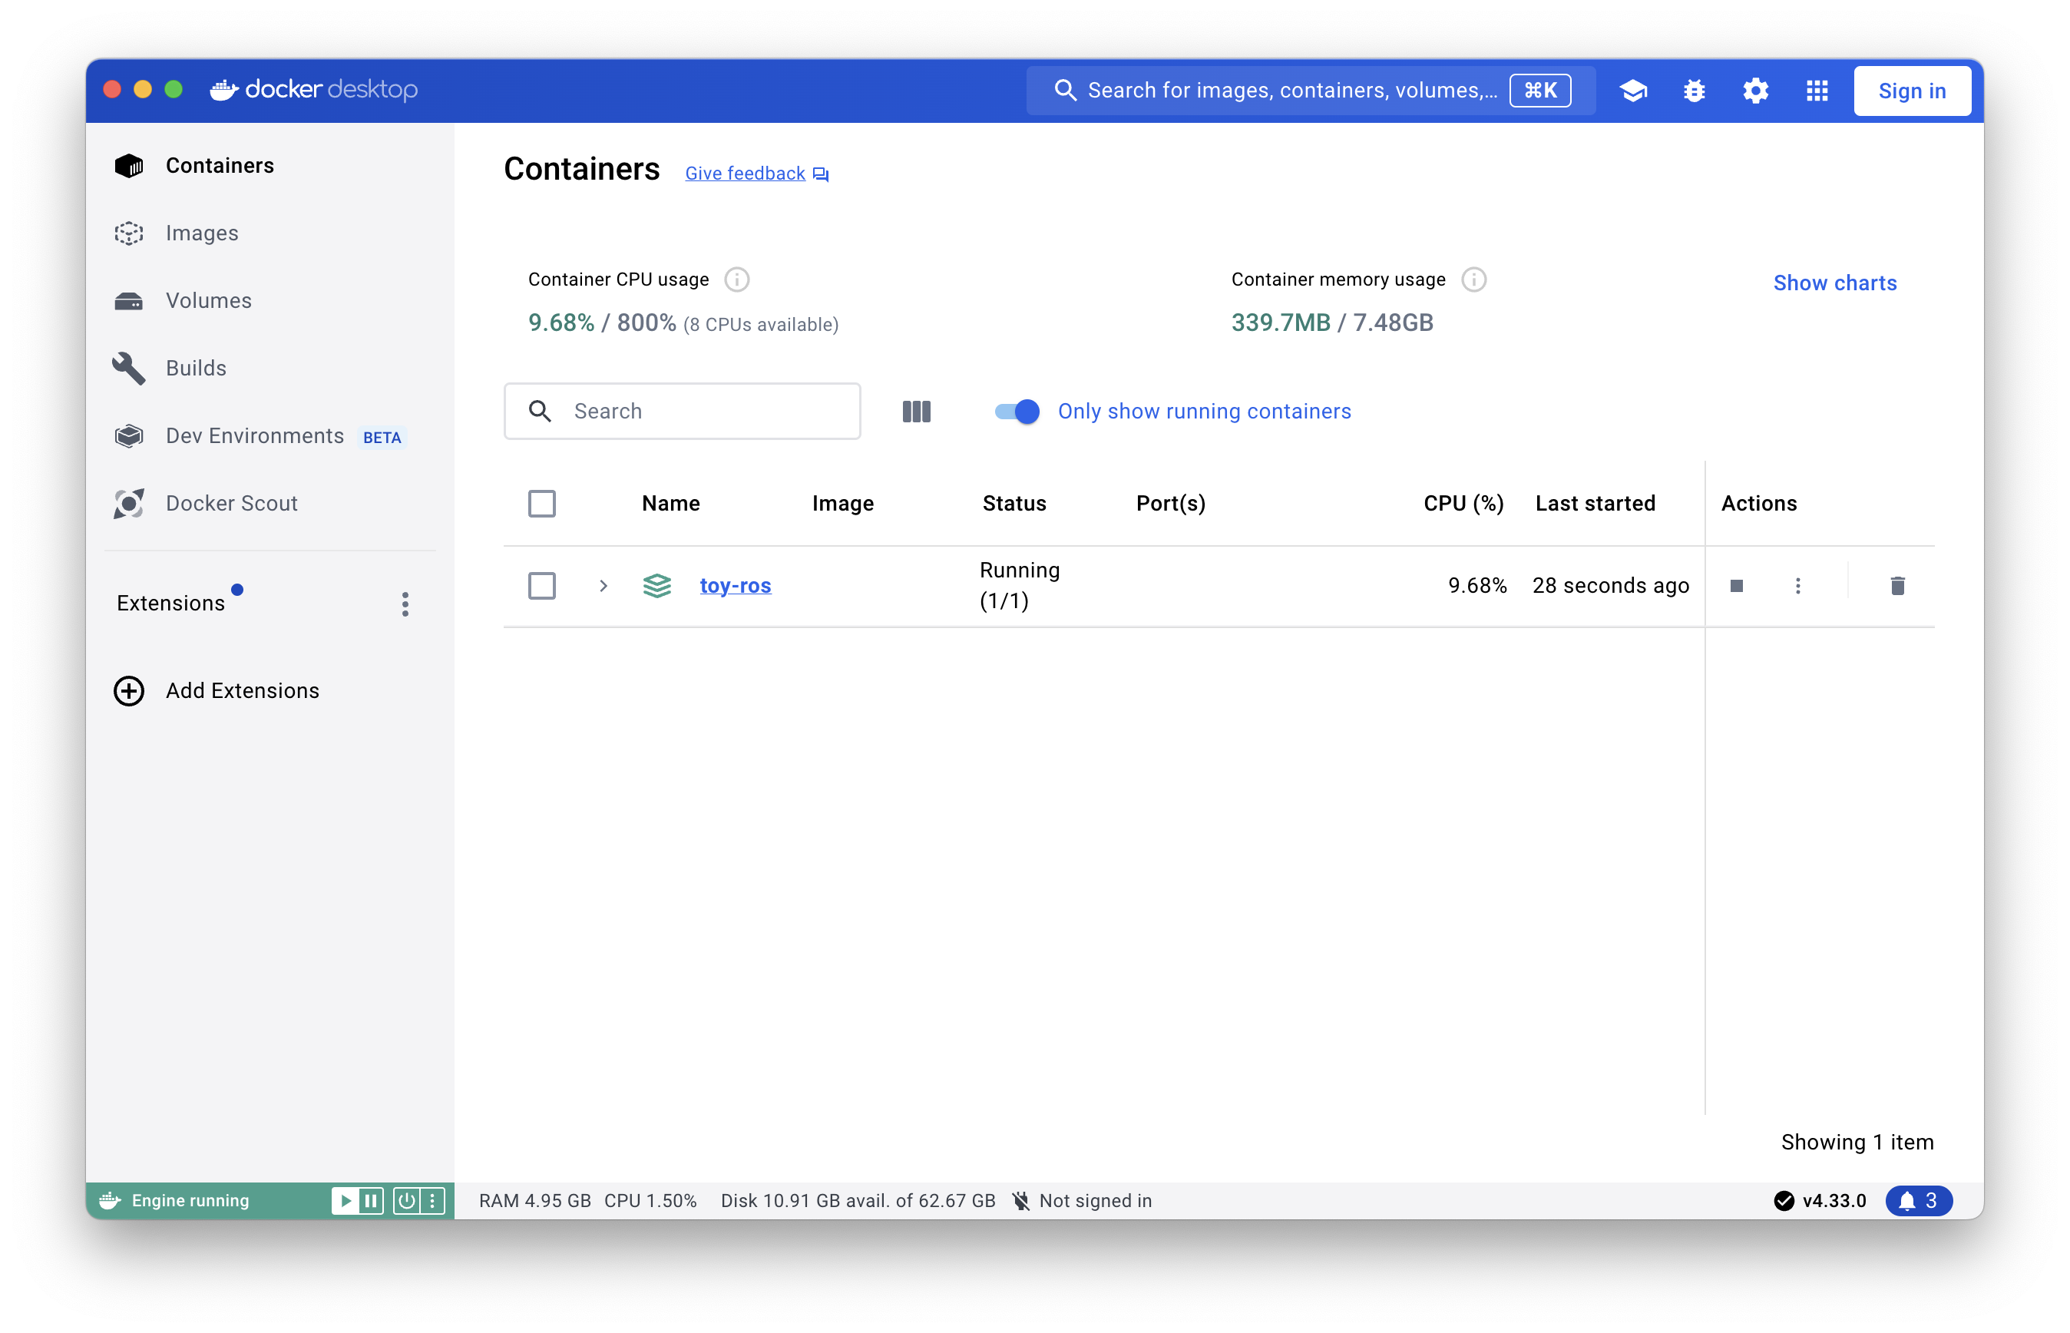The width and height of the screenshot is (2070, 1333).
Task: Delete the toy-ros container
Action: pyautogui.click(x=1897, y=586)
